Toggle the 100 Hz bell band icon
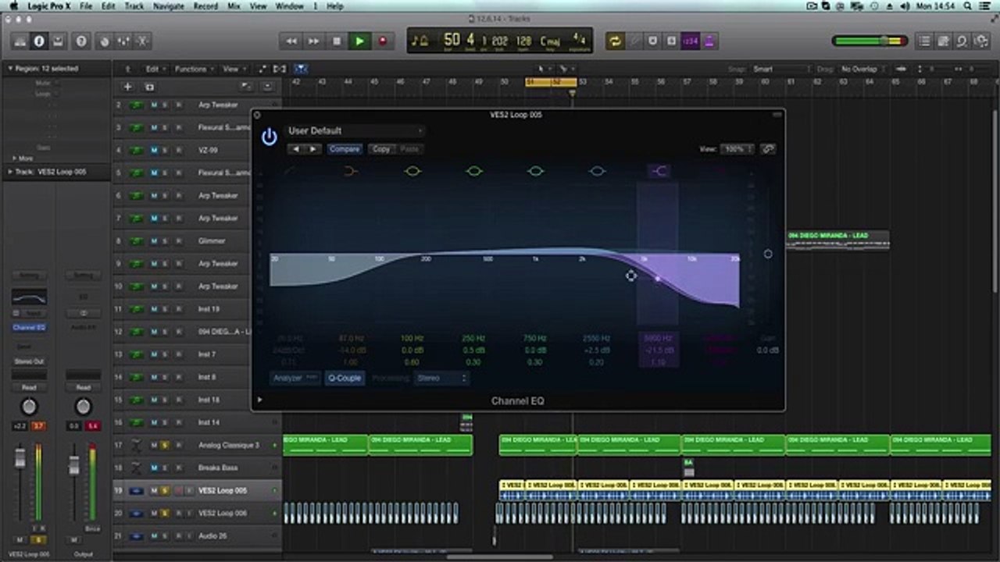 pyautogui.click(x=412, y=171)
